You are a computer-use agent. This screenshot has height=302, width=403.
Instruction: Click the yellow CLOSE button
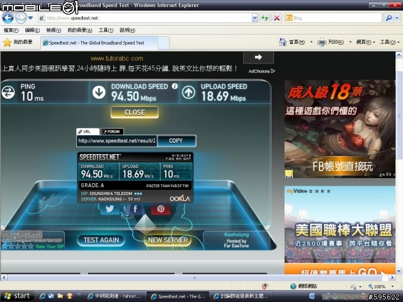pos(135,112)
